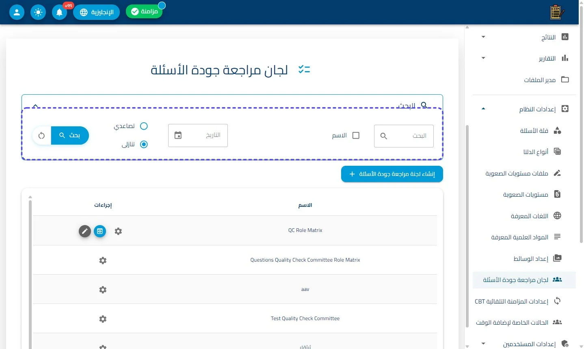Click the Test Quality Check Committee name
This screenshot has height=349, width=584.
(x=305, y=319)
